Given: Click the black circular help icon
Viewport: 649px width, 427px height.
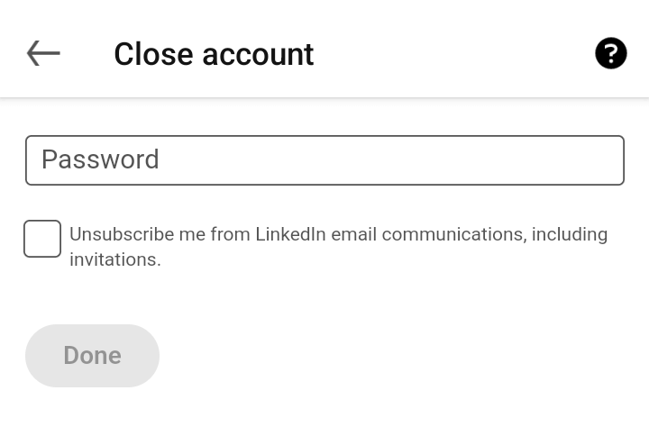Looking at the screenshot, I should pos(610,54).
